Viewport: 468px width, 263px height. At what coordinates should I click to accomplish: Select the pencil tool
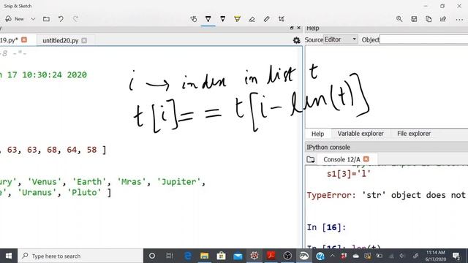pyautogui.click(x=222, y=19)
